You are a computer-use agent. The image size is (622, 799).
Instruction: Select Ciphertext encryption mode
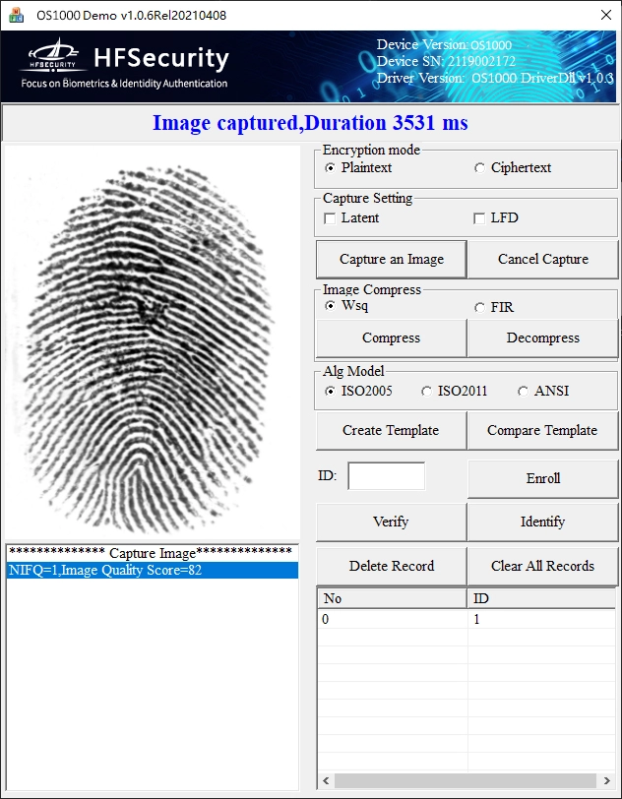coord(513,167)
